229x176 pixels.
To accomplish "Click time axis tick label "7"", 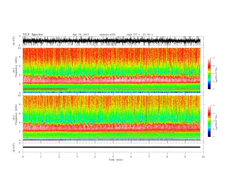I will click(149, 157).
